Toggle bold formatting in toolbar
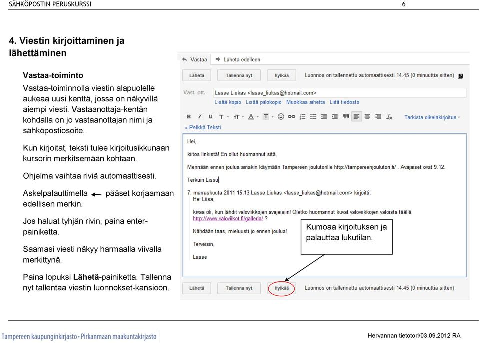Screen dimensions: 480x343 tap(189, 117)
